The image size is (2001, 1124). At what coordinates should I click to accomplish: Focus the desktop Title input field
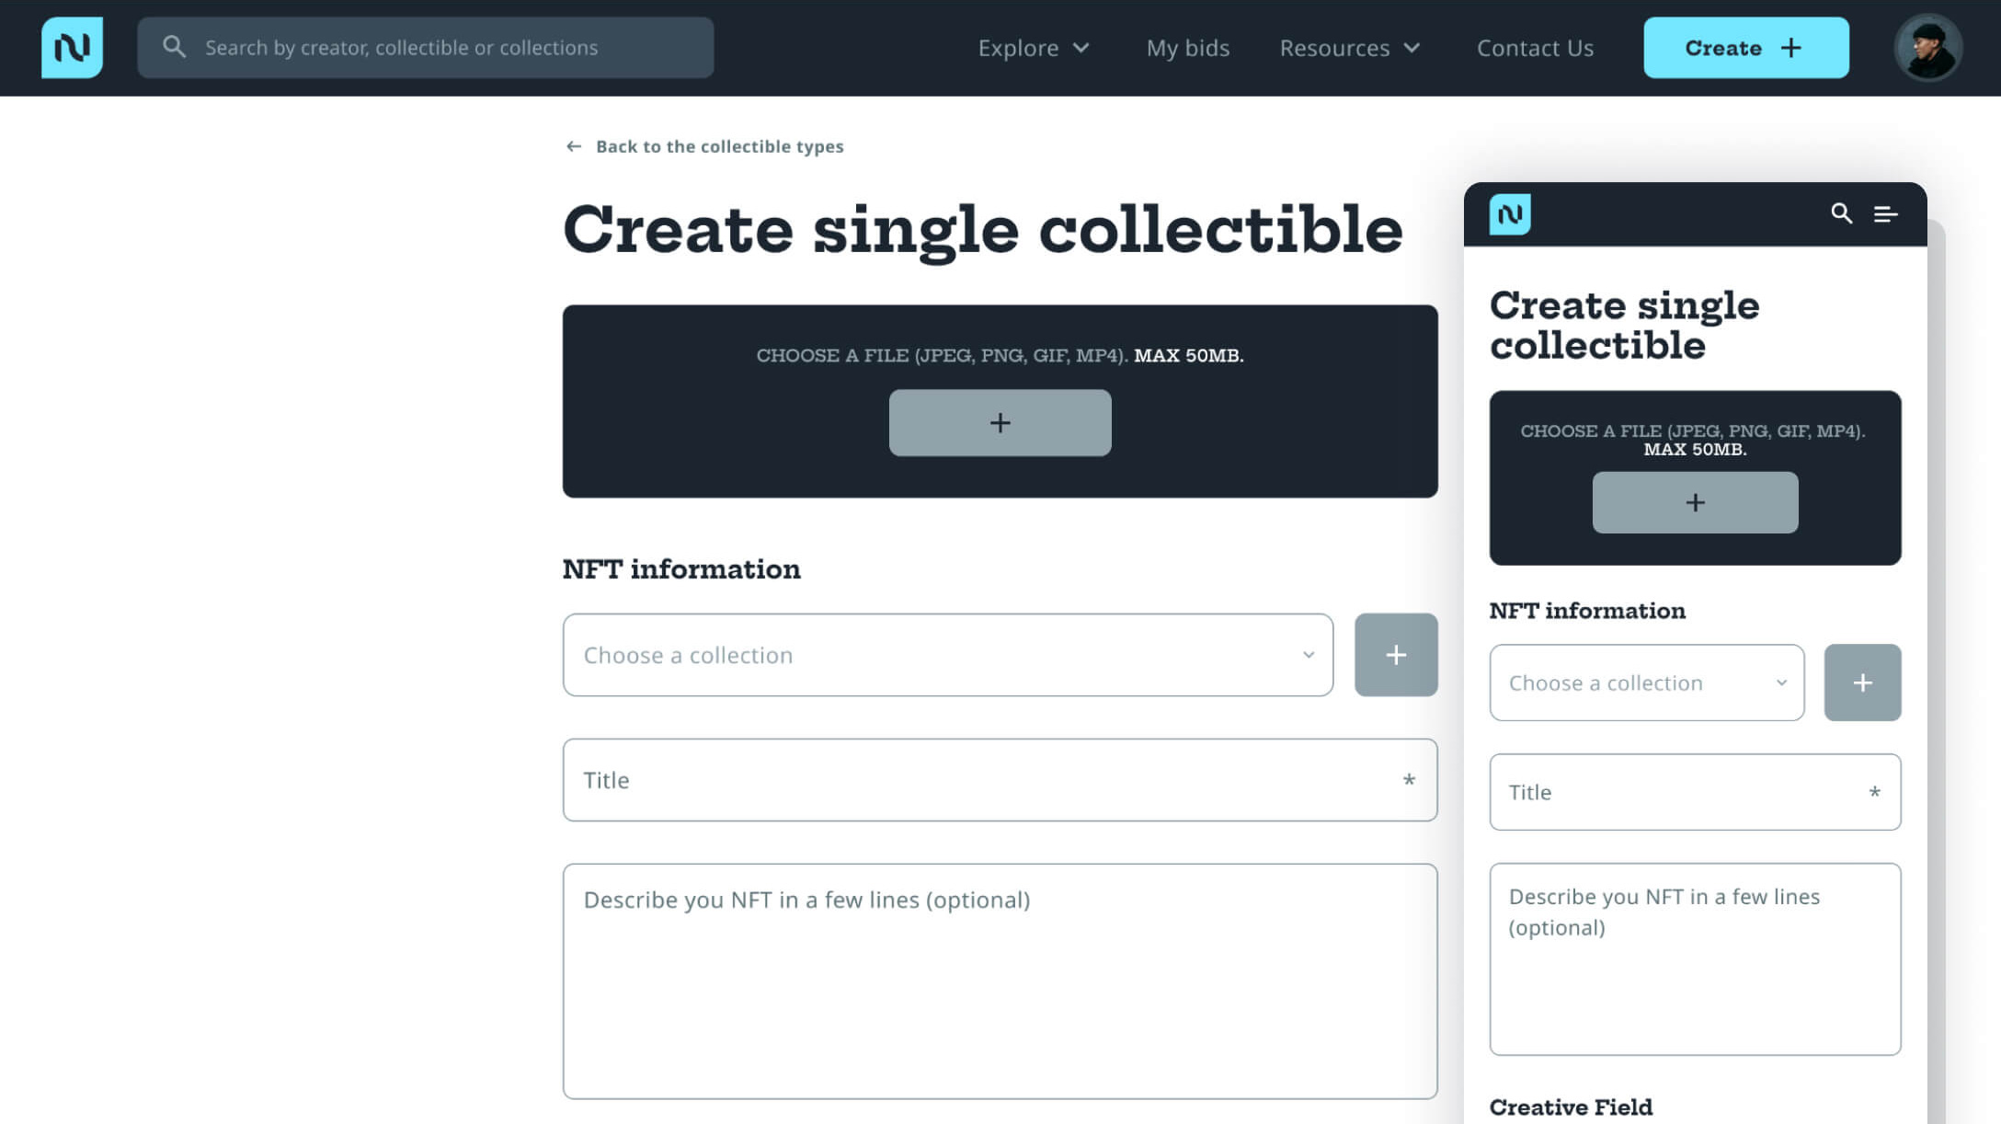pyautogui.click(x=999, y=780)
